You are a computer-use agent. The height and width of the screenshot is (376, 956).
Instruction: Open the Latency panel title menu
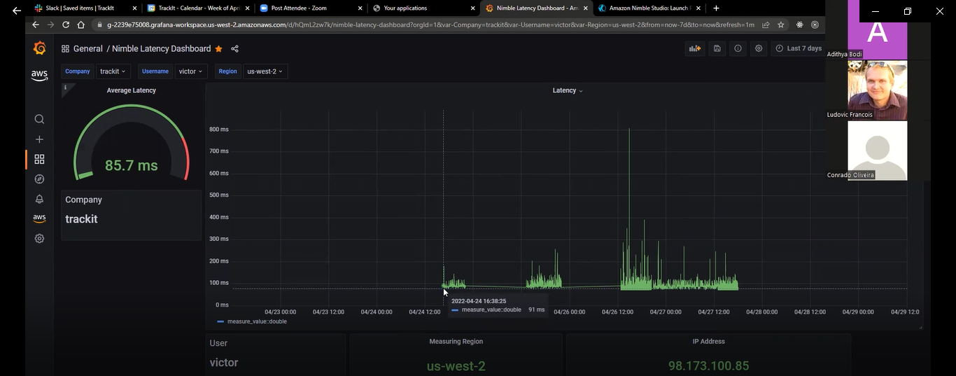pyautogui.click(x=568, y=90)
